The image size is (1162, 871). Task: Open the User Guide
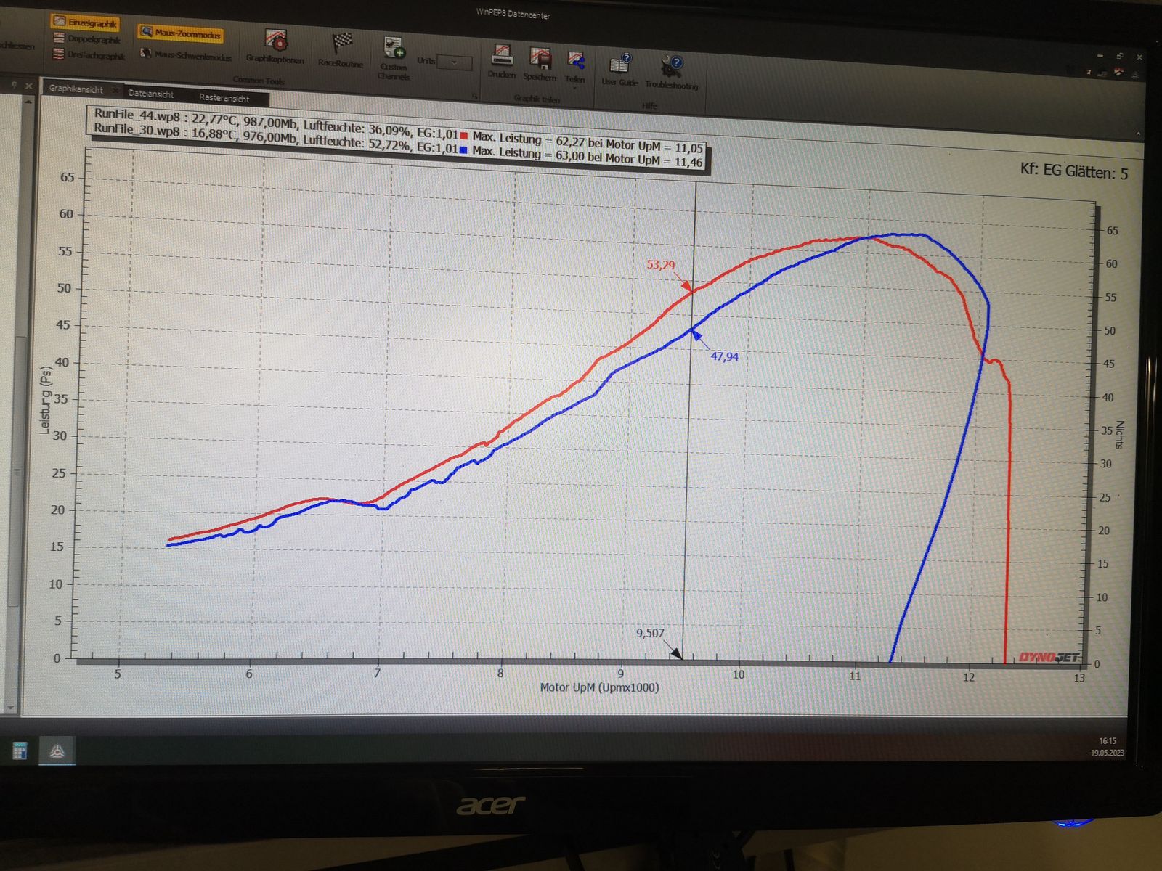coord(619,70)
